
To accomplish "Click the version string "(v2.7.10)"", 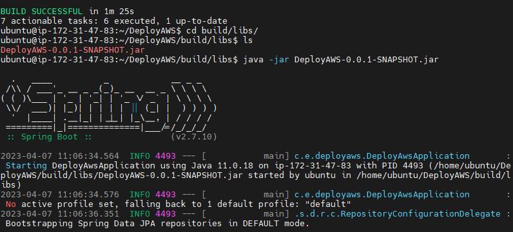I will tap(194, 137).
